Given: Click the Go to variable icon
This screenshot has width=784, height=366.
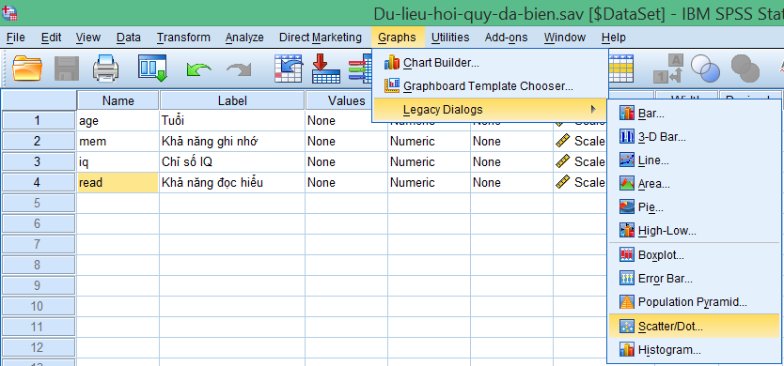Looking at the screenshot, I should pyautogui.click(x=326, y=69).
